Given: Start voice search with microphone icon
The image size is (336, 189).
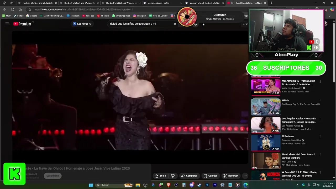Looking at the screenshot, I should click(x=195, y=24).
